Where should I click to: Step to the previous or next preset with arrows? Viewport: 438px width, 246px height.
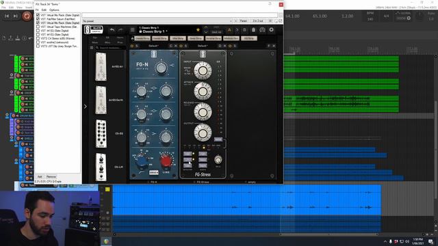tap(206, 30)
